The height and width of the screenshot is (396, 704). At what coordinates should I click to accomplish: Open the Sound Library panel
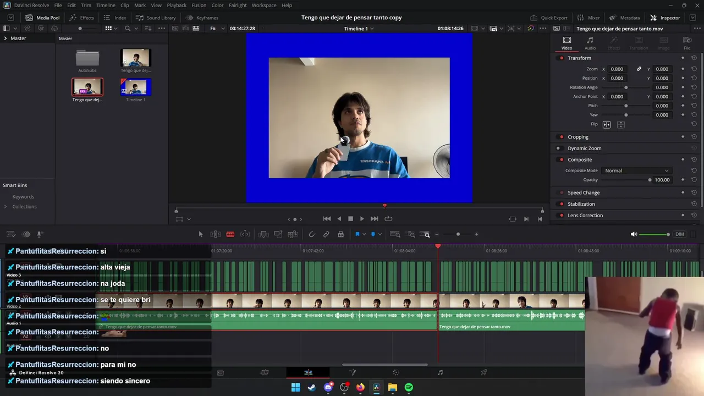pyautogui.click(x=155, y=18)
